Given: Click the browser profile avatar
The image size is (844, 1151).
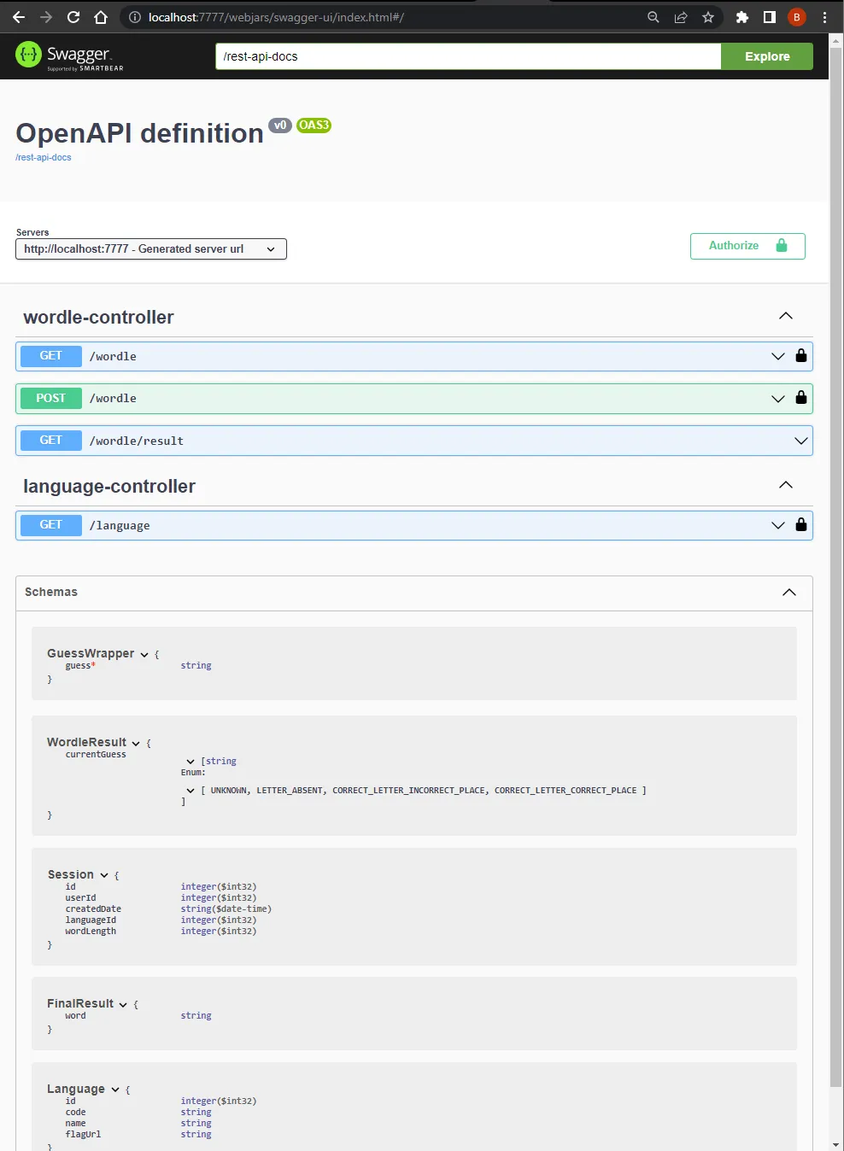Looking at the screenshot, I should tap(796, 16).
